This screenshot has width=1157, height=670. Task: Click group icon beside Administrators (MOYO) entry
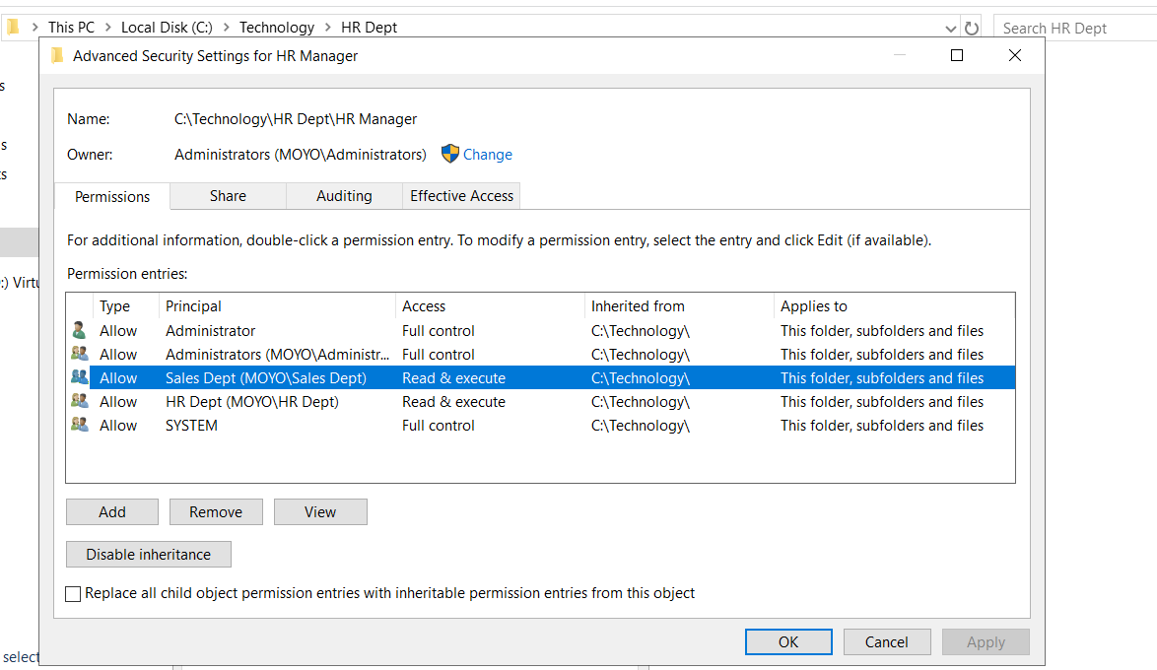(x=79, y=355)
